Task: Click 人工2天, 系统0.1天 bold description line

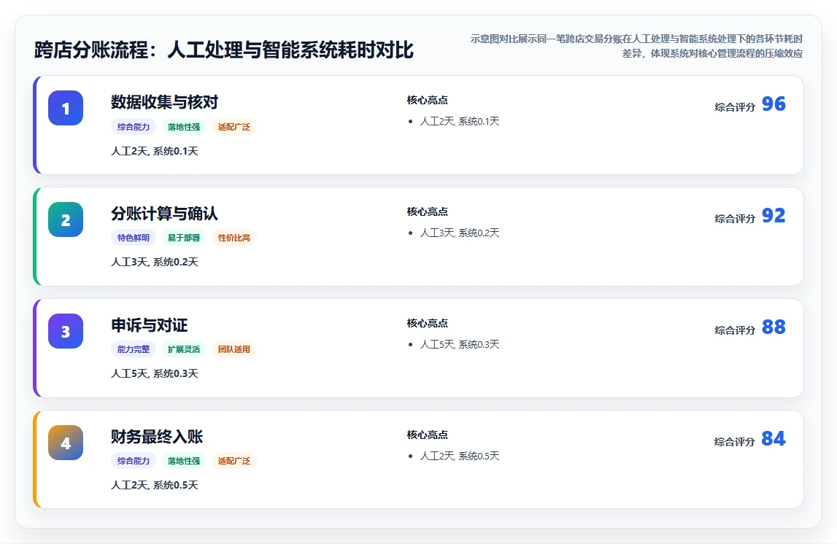Action: coord(155,151)
